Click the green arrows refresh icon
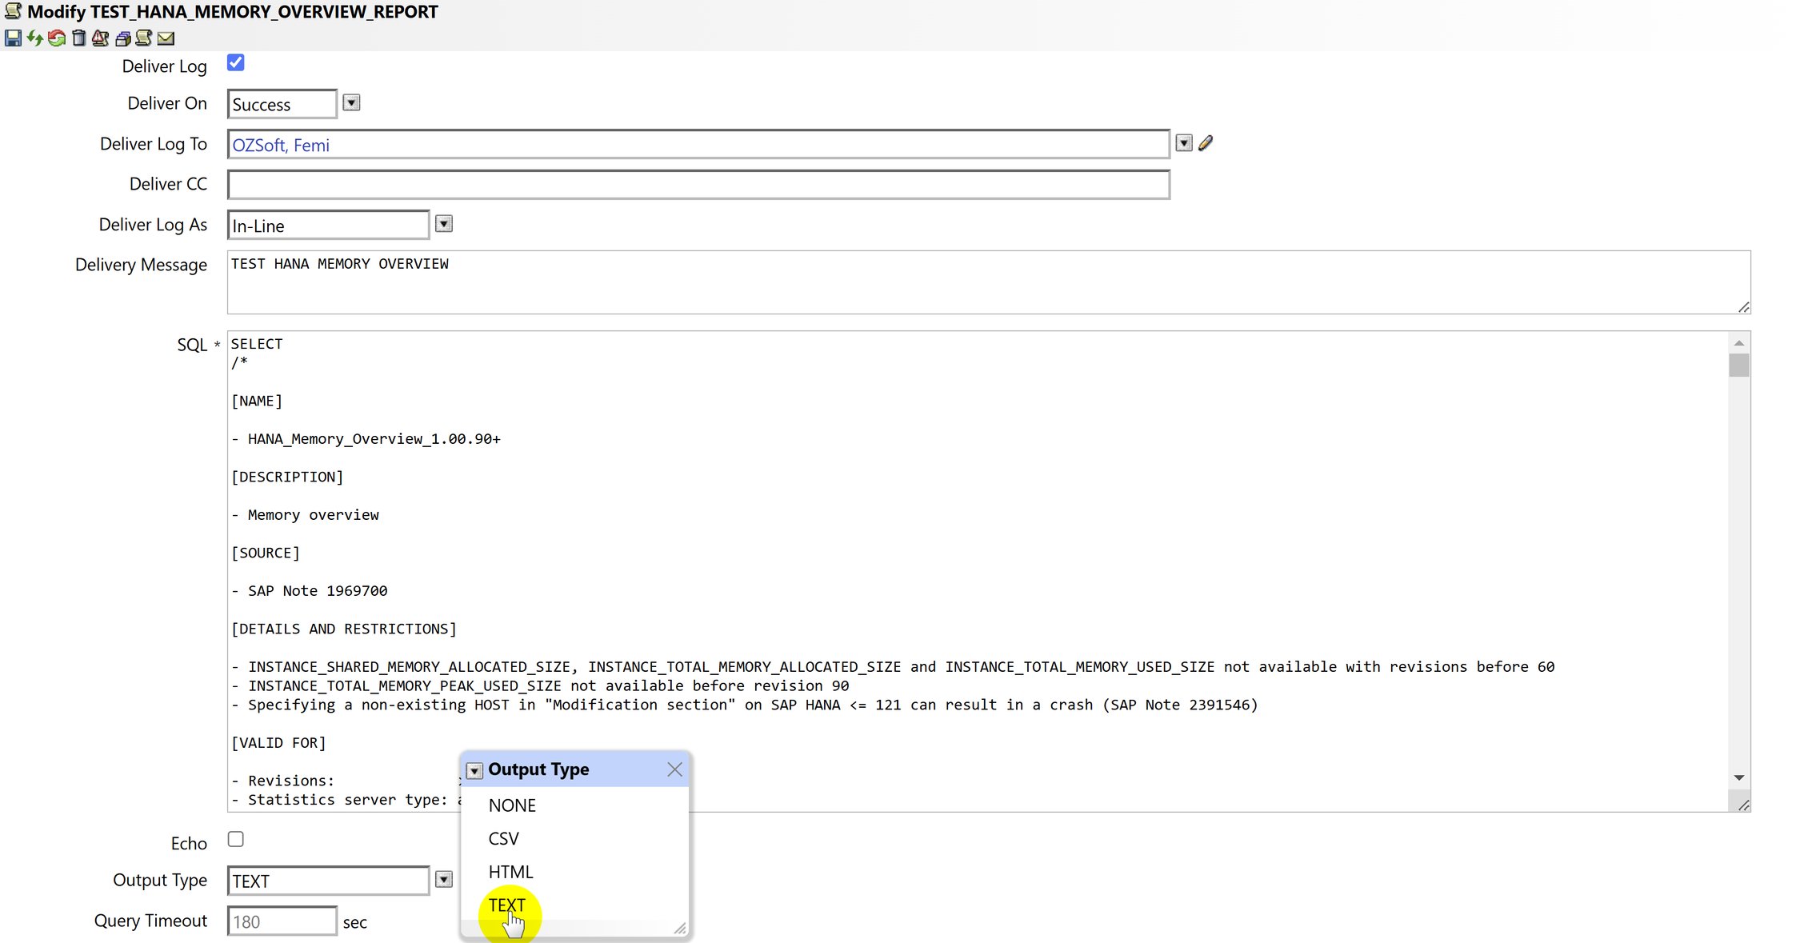Image resolution: width=1800 pixels, height=943 pixels. tap(34, 38)
